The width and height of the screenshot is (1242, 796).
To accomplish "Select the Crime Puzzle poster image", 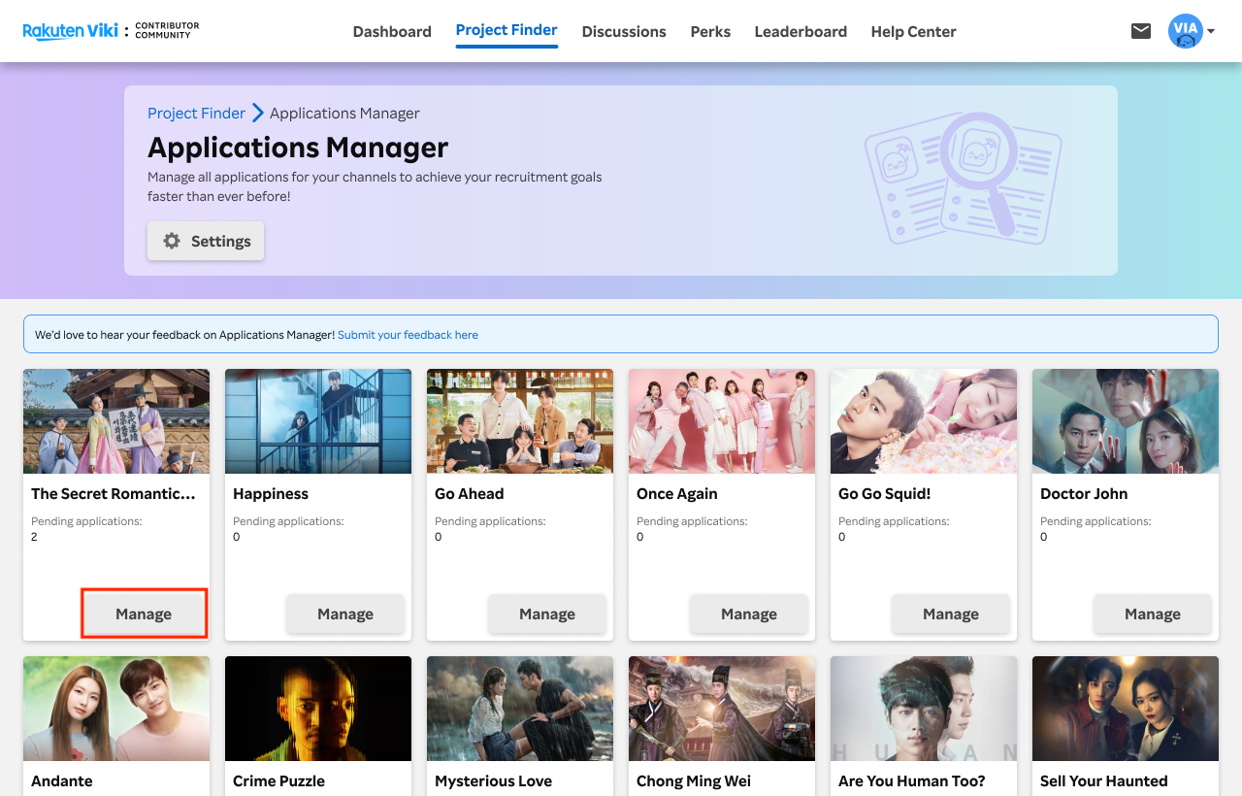I will coord(318,709).
